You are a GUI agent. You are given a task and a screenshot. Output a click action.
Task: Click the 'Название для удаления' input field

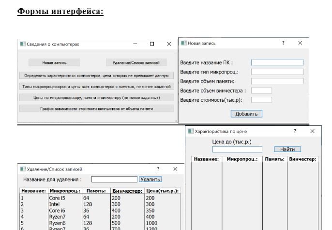pyautogui.click(x=114, y=179)
